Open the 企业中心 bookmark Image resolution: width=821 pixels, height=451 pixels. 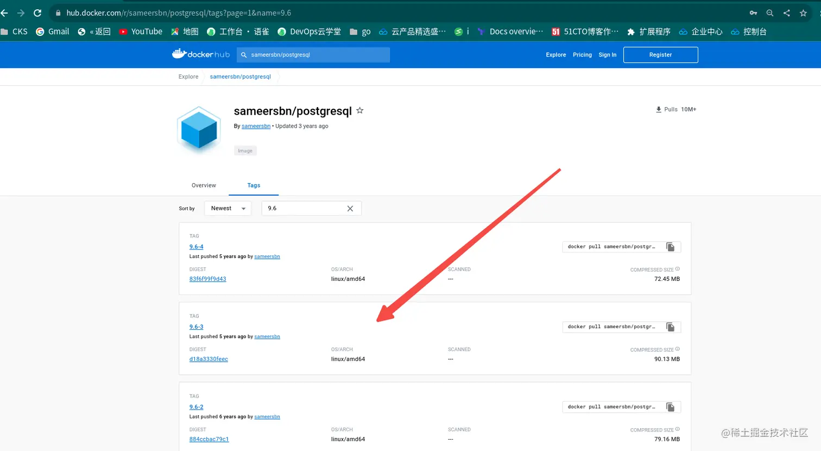[x=701, y=32]
